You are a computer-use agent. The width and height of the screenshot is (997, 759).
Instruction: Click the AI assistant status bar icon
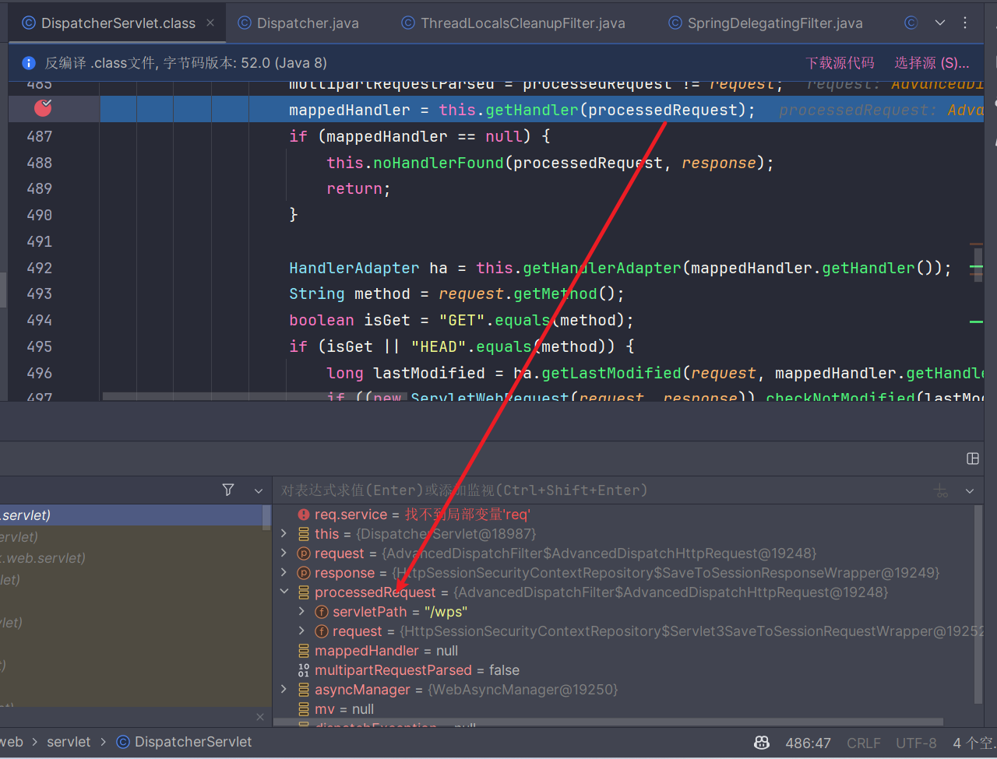click(x=763, y=743)
